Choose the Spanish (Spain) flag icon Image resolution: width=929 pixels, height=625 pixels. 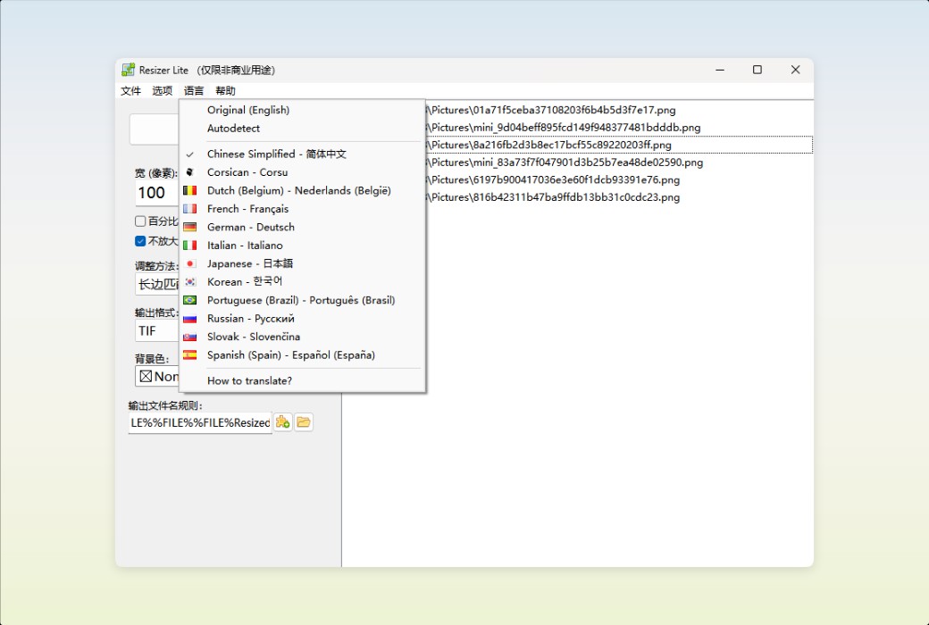[189, 354]
